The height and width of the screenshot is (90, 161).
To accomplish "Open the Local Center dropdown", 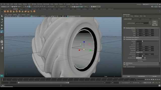I will point(139,52).
